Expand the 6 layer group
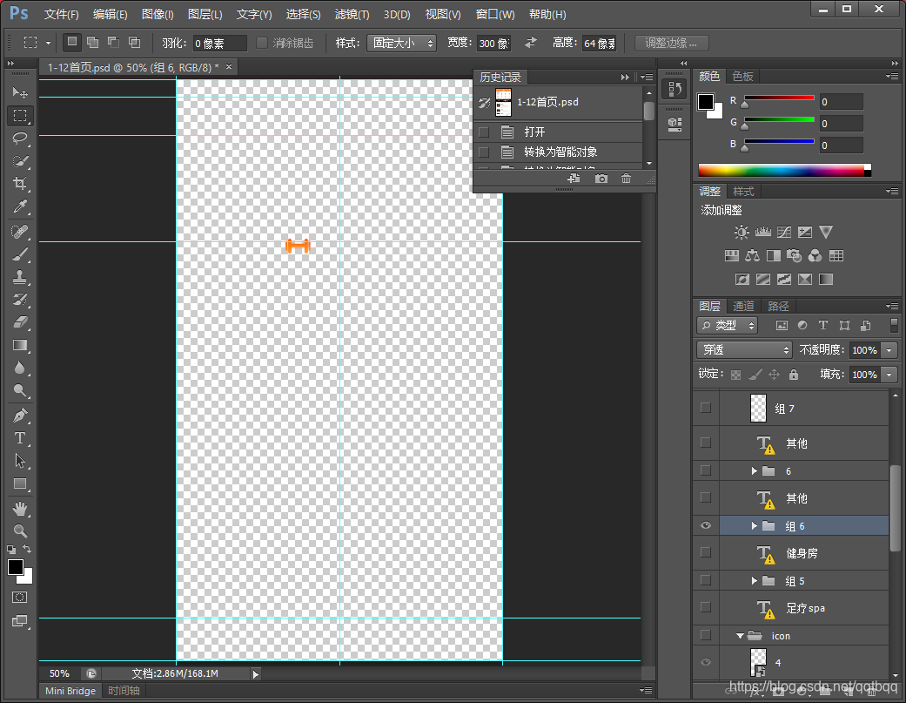Screen dimensions: 906x703 [754, 470]
